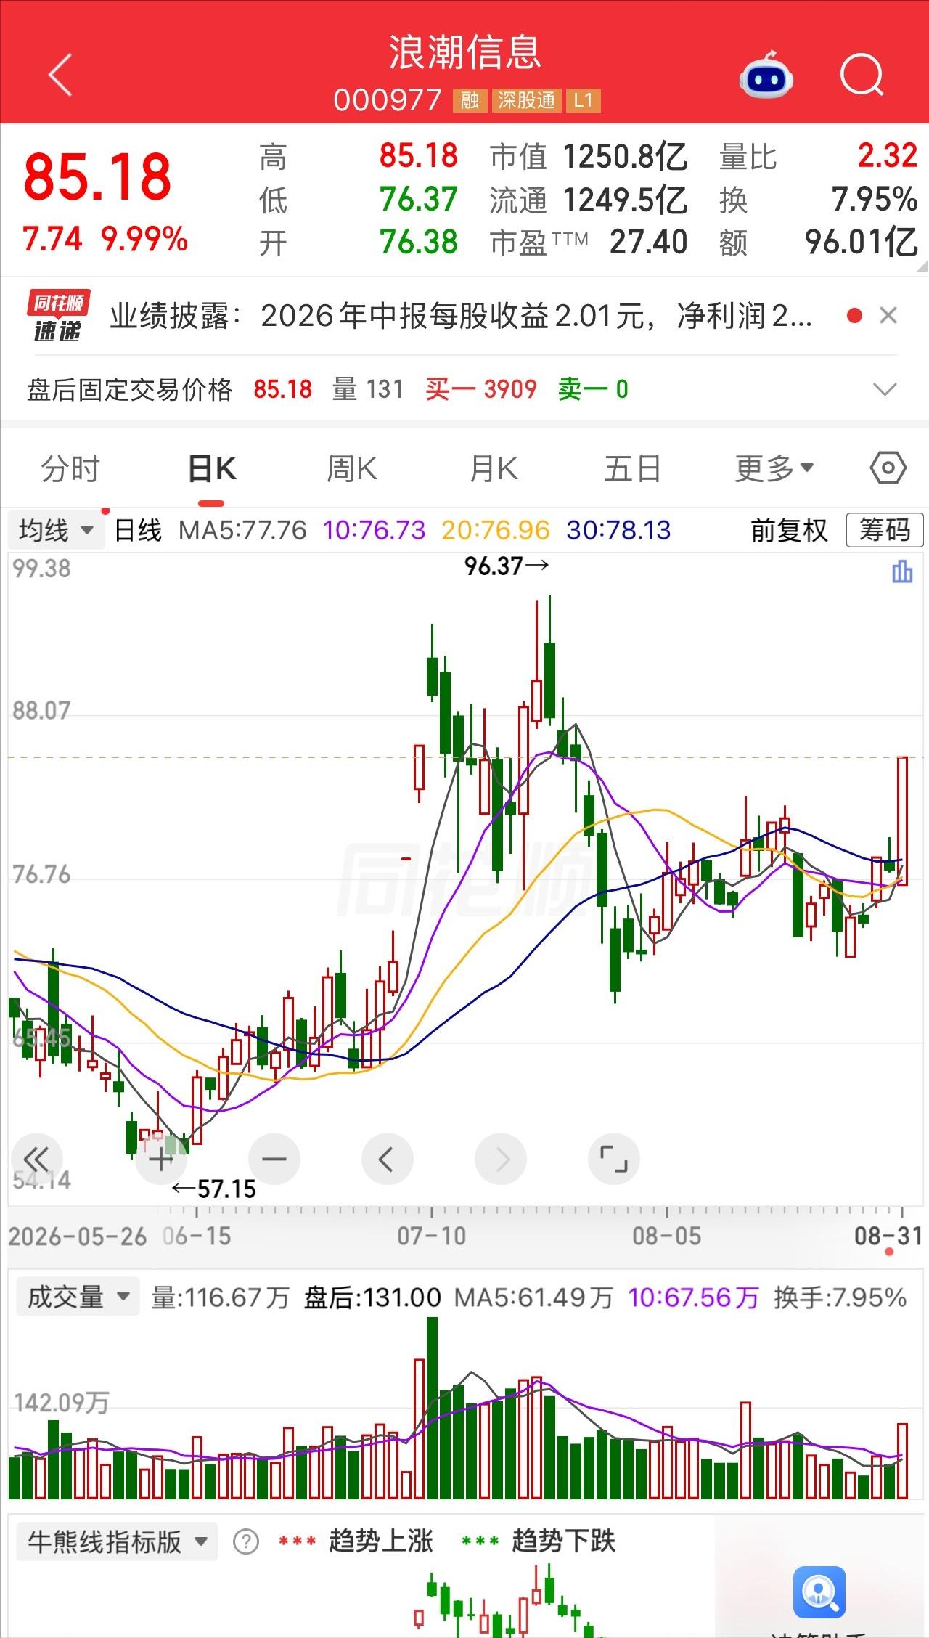Tap the purple 10:76.73 MA label
929x1638 pixels.
coord(374,530)
